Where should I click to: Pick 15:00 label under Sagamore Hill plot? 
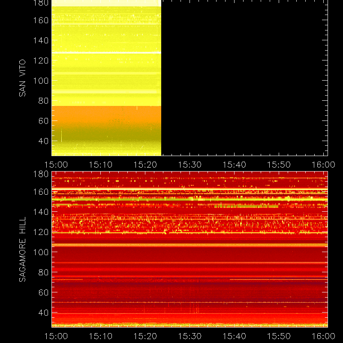56,336
